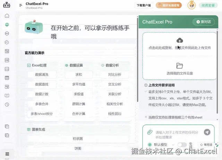Expand the sidebar with bottom menu icon
The height and width of the screenshot is (160, 222).
click(x=7, y=154)
